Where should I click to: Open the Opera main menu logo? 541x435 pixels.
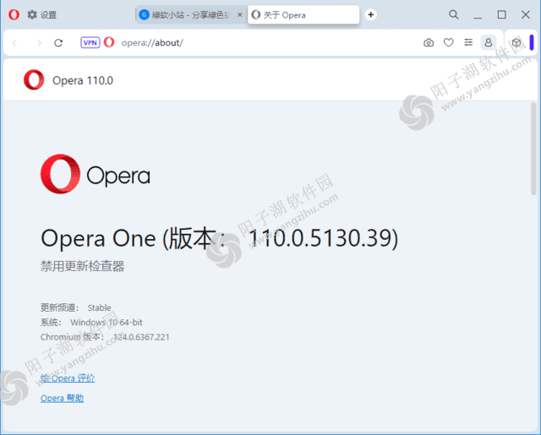14,15
